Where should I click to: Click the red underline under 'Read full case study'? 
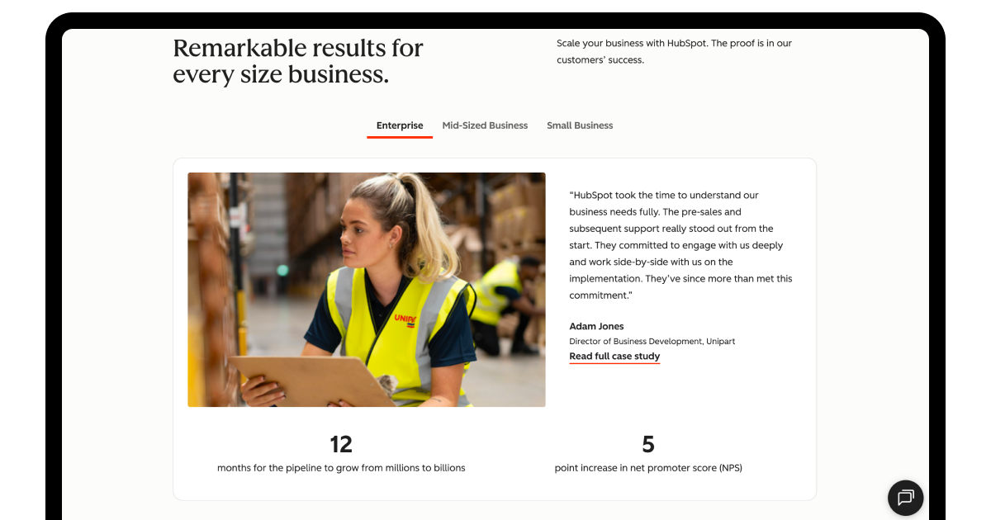coord(614,363)
